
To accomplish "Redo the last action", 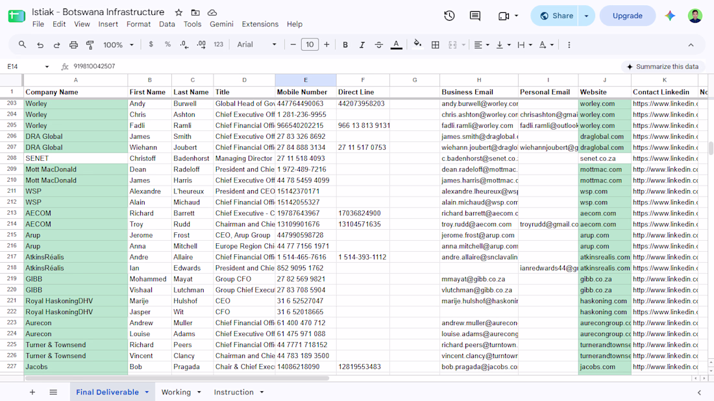I will click(x=56, y=45).
